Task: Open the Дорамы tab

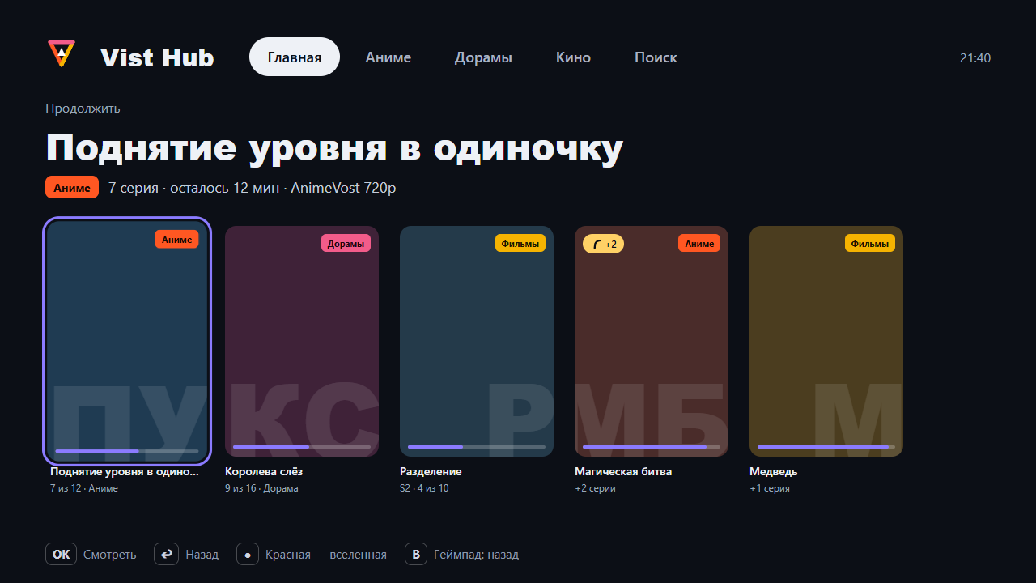Action: (483, 57)
